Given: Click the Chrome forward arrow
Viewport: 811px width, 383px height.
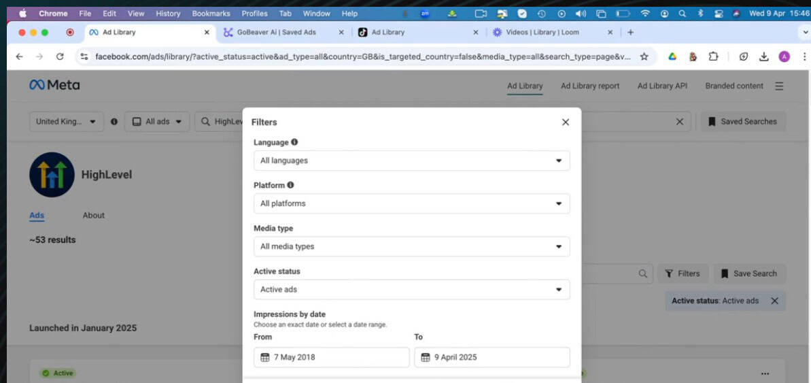Looking at the screenshot, I should tap(39, 56).
